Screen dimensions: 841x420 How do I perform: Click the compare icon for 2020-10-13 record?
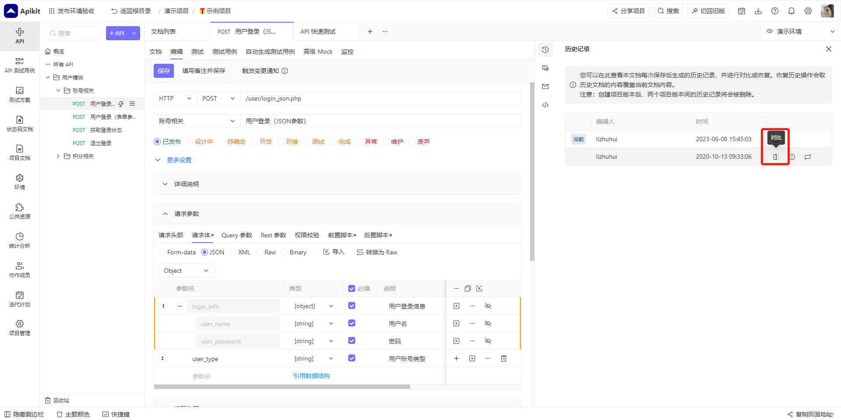tap(776, 157)
